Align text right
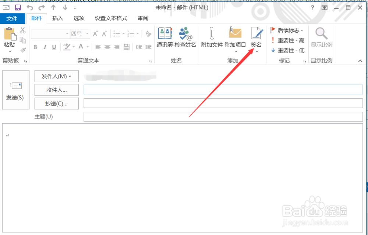Image resolution: width=368 pixels, height=235 pixels. point(117,47)
